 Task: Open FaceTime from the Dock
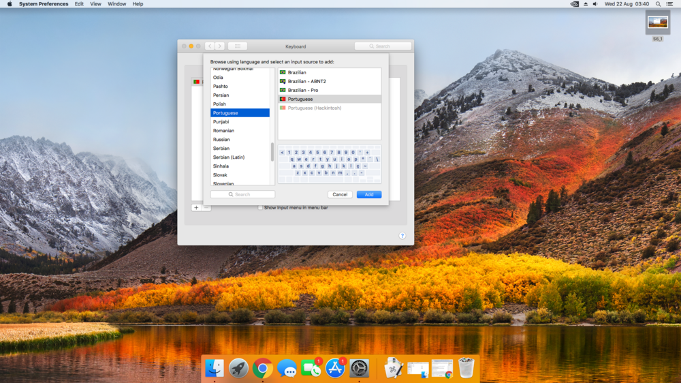311,369
